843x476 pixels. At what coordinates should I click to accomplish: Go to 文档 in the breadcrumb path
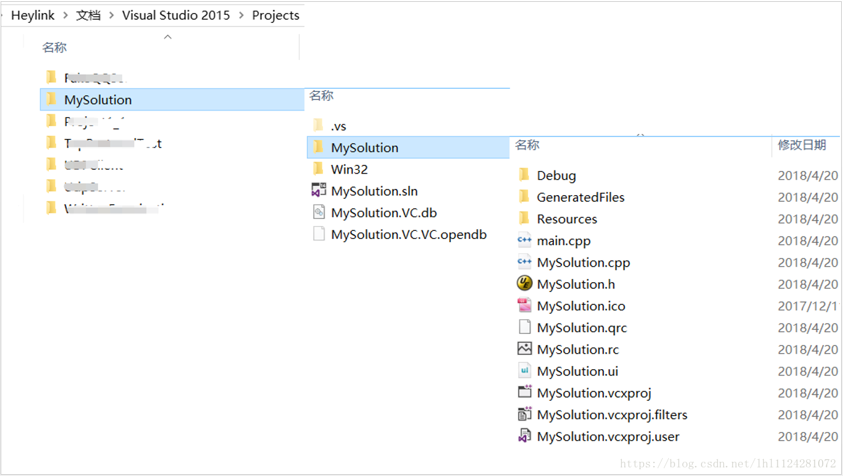88,15
